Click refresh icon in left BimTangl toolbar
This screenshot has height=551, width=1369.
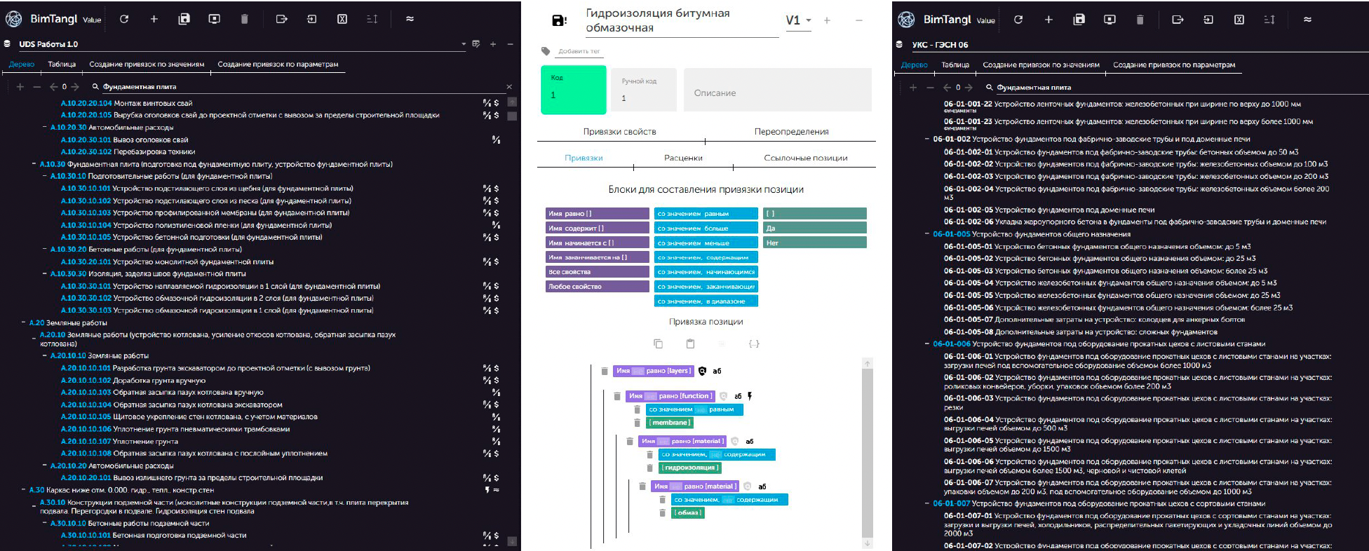(124, 19)
